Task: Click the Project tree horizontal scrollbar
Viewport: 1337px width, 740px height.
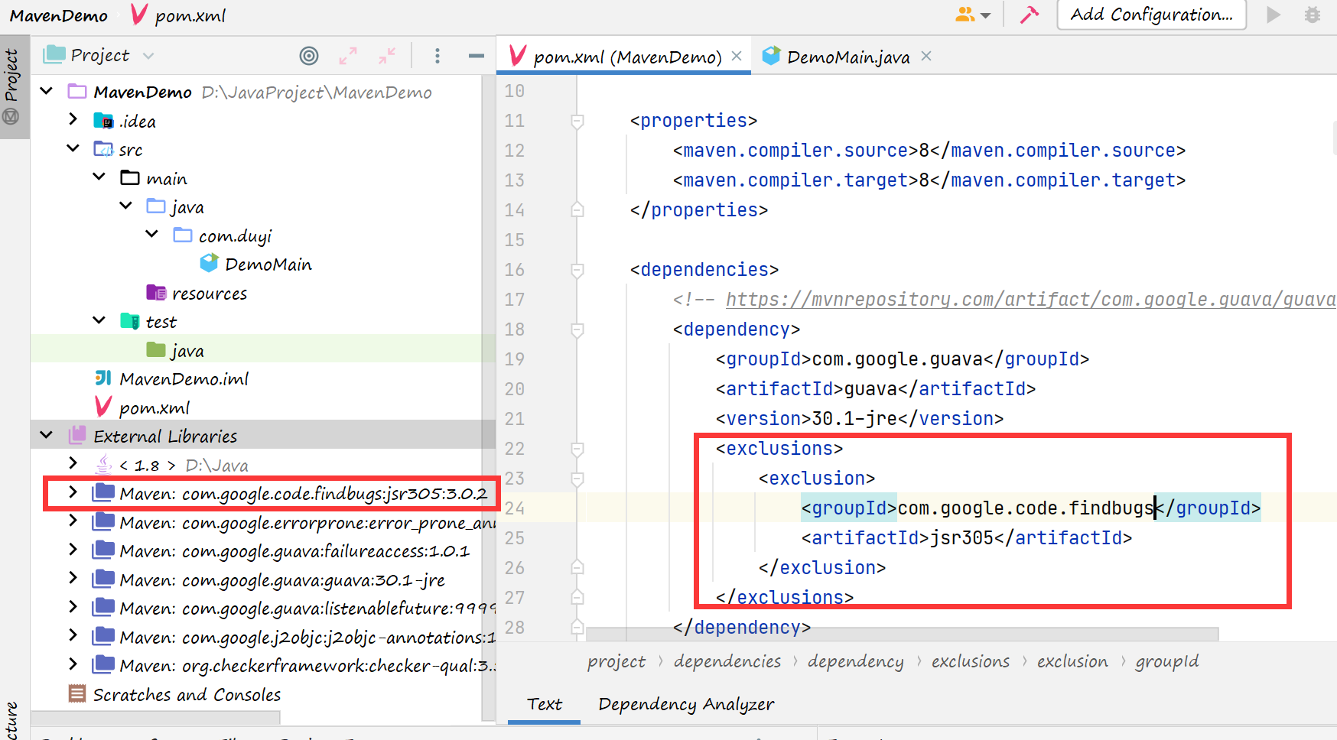Action: tap(155, 717)
